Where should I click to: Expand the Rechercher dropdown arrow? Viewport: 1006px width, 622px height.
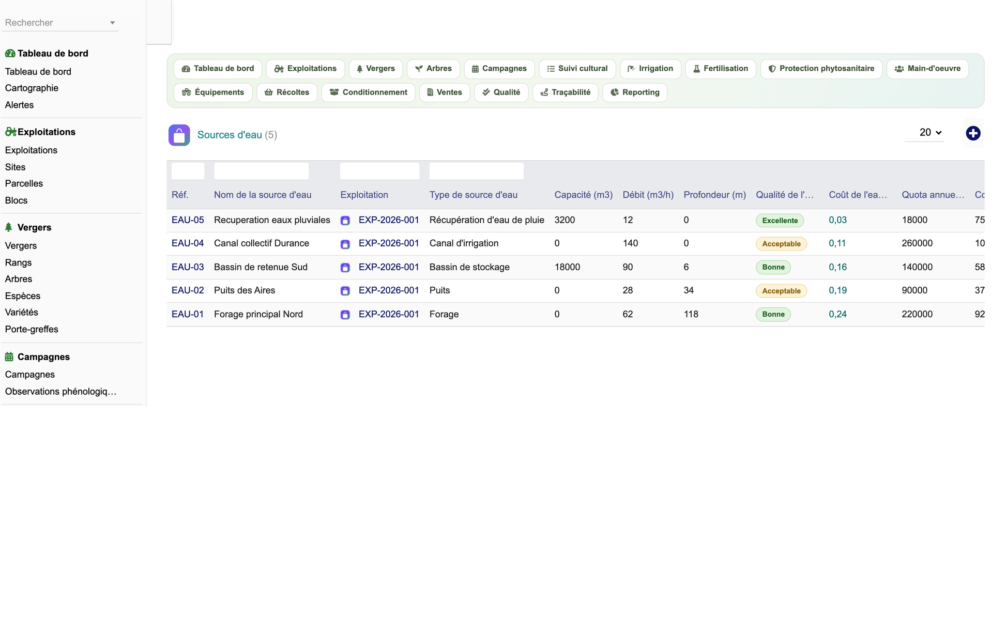coord(112,23)
